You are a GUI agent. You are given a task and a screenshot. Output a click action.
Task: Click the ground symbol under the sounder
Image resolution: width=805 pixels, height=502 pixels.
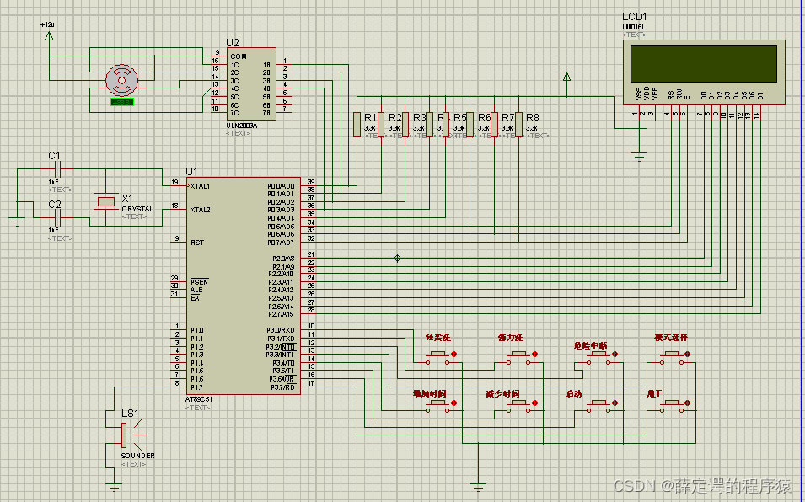pyautogui.click(x=114, y=487)
